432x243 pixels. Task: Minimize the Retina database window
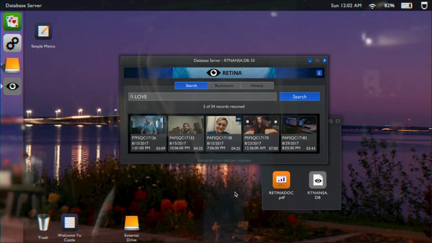[x=310, y=60]
